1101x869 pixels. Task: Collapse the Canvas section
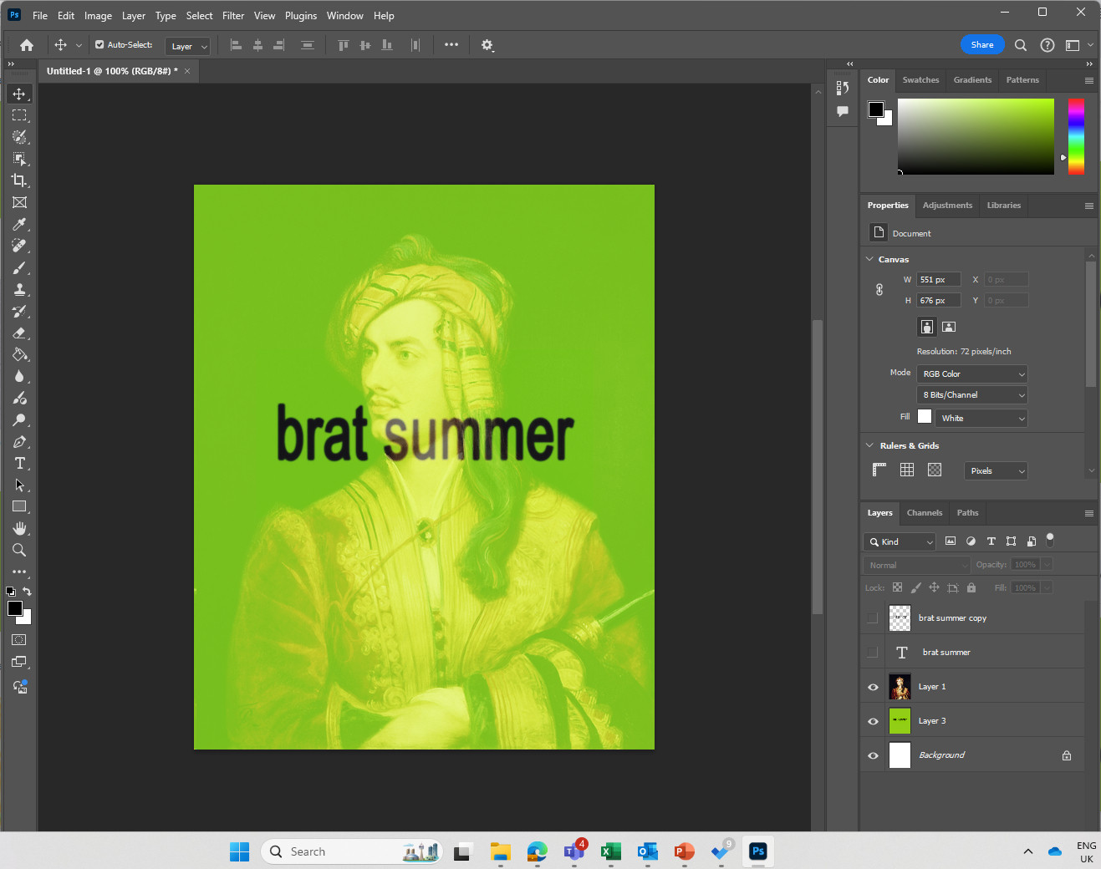pyautogui.click(x=869, y=259)
